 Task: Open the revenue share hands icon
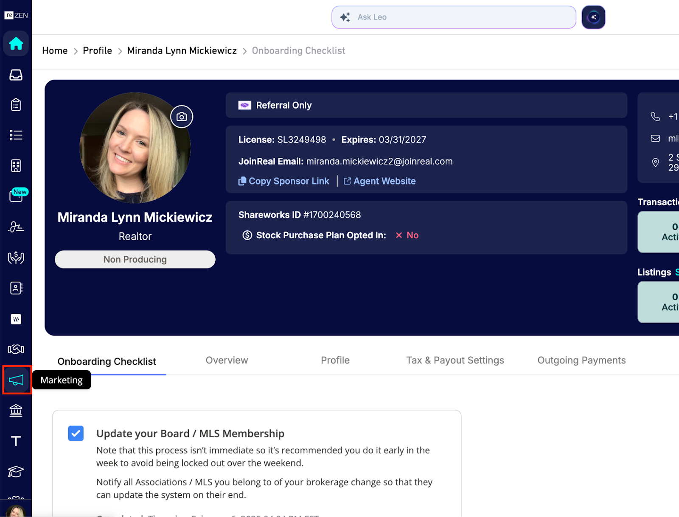click(16, 257)
